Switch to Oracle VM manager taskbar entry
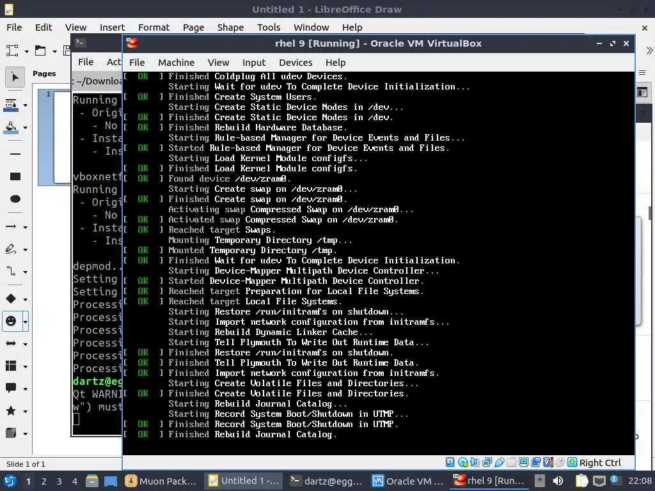 pos(408,481)
